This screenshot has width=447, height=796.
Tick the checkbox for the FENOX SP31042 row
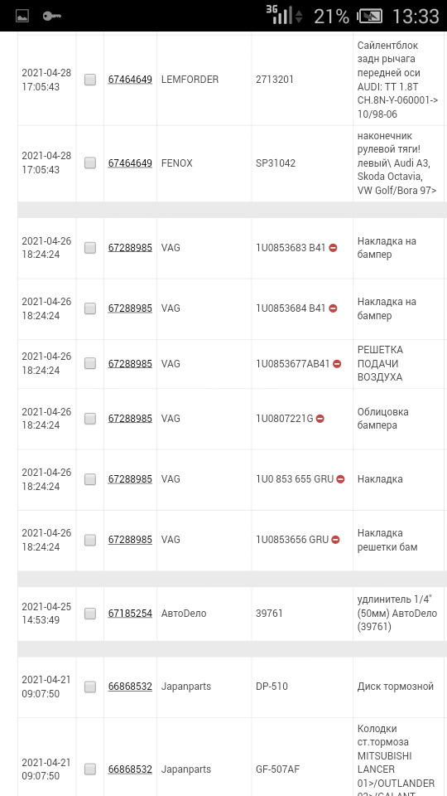pos(90,163)
